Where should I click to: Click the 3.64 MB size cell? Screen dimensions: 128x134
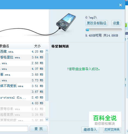coord(37,57)
